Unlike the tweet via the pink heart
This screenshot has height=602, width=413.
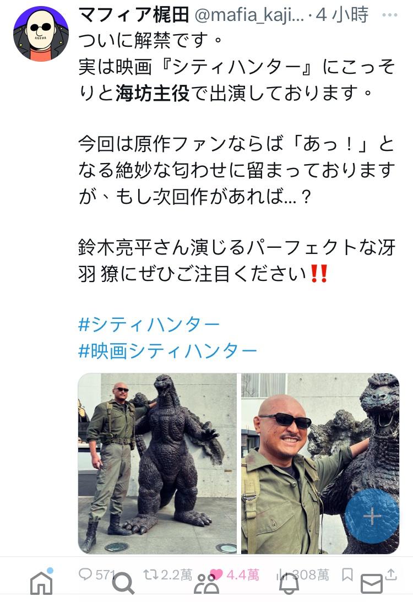[218, 574]
